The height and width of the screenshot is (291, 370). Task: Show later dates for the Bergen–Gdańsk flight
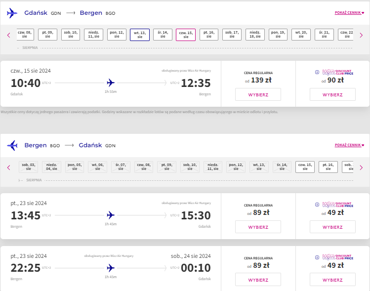361,167
